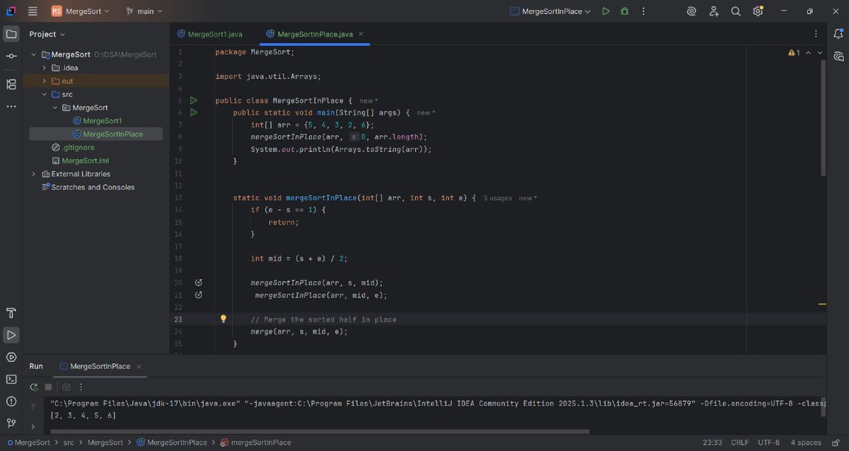
Task: Close the MergeSortInPlace.java editor tab
Action: (362, 34)
